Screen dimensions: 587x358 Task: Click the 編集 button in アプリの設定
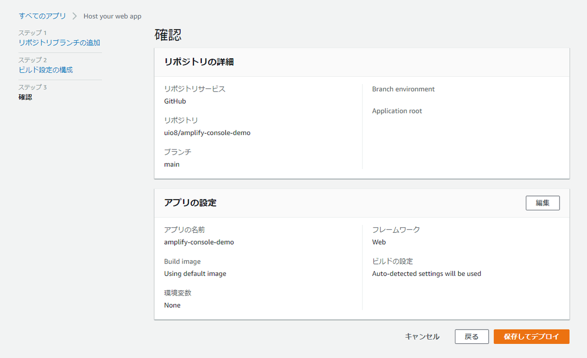point(542,203)
